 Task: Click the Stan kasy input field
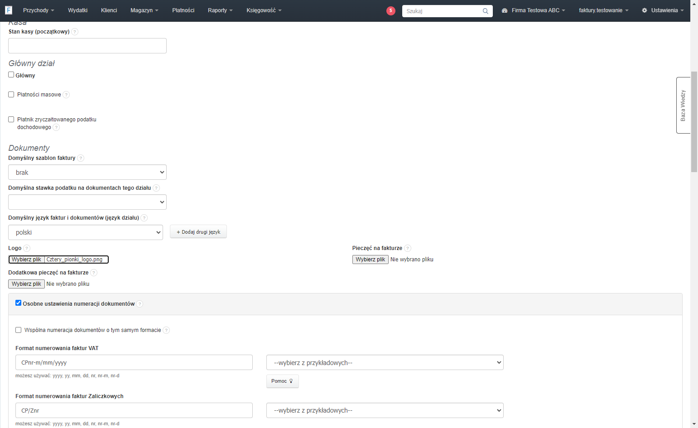87,46
